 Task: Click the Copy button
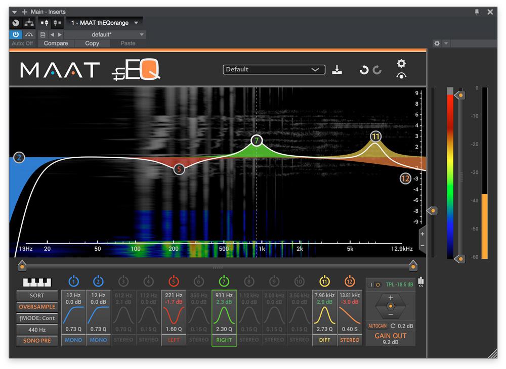click(92, 43)
